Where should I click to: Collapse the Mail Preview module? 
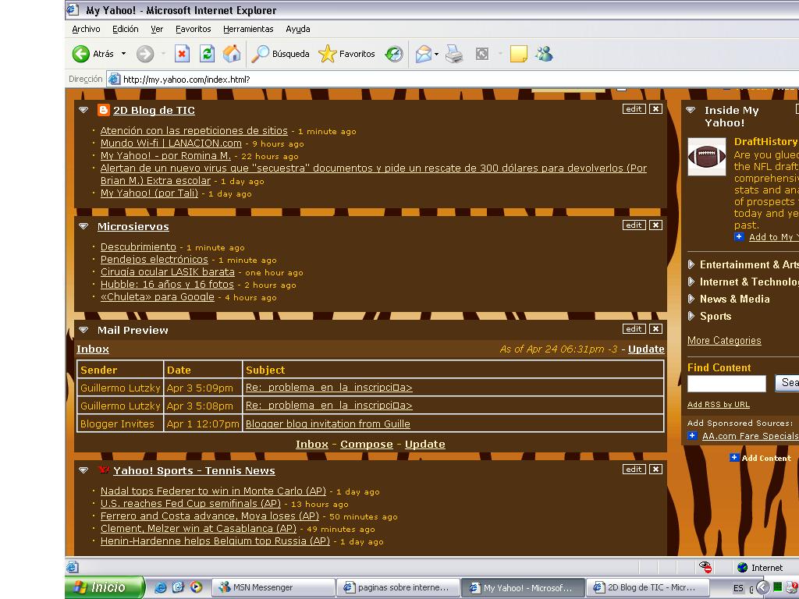pos(83,330)
